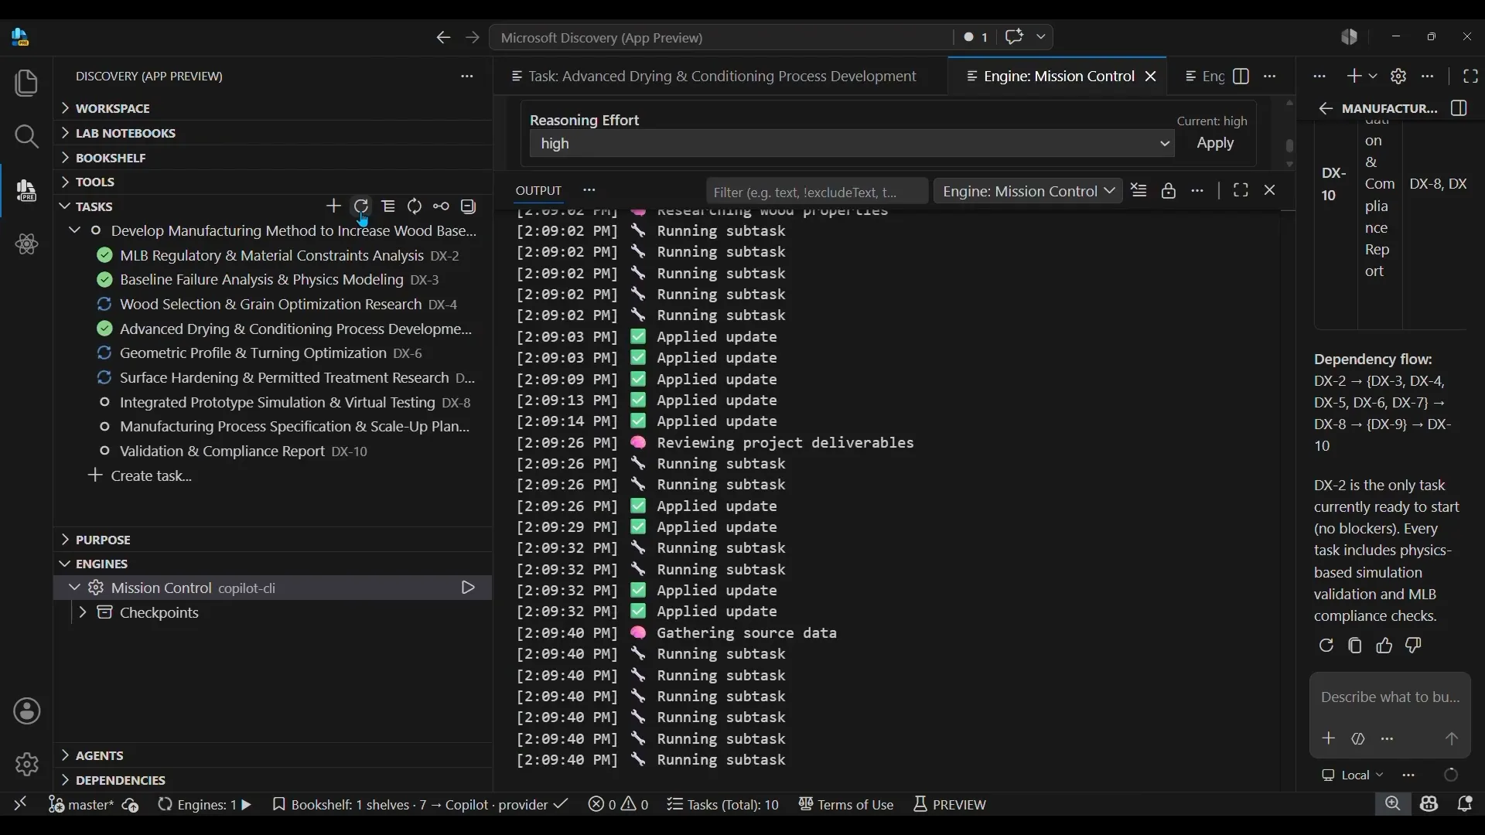Refresh the TASKS list
The height and width of the screenshot is (835, 1485).
pos(361,206)
